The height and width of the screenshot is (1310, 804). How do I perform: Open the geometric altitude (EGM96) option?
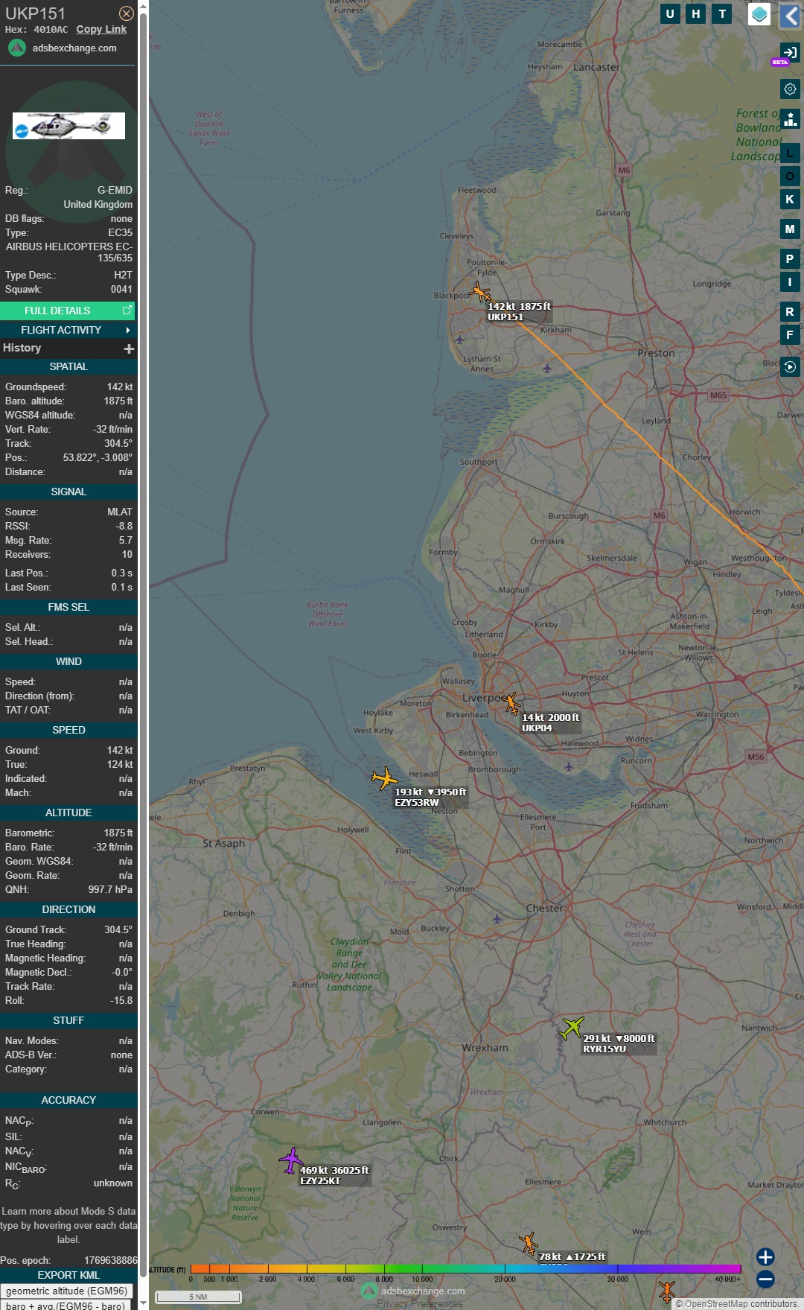pyautogui.click(x=66, y=1291)
